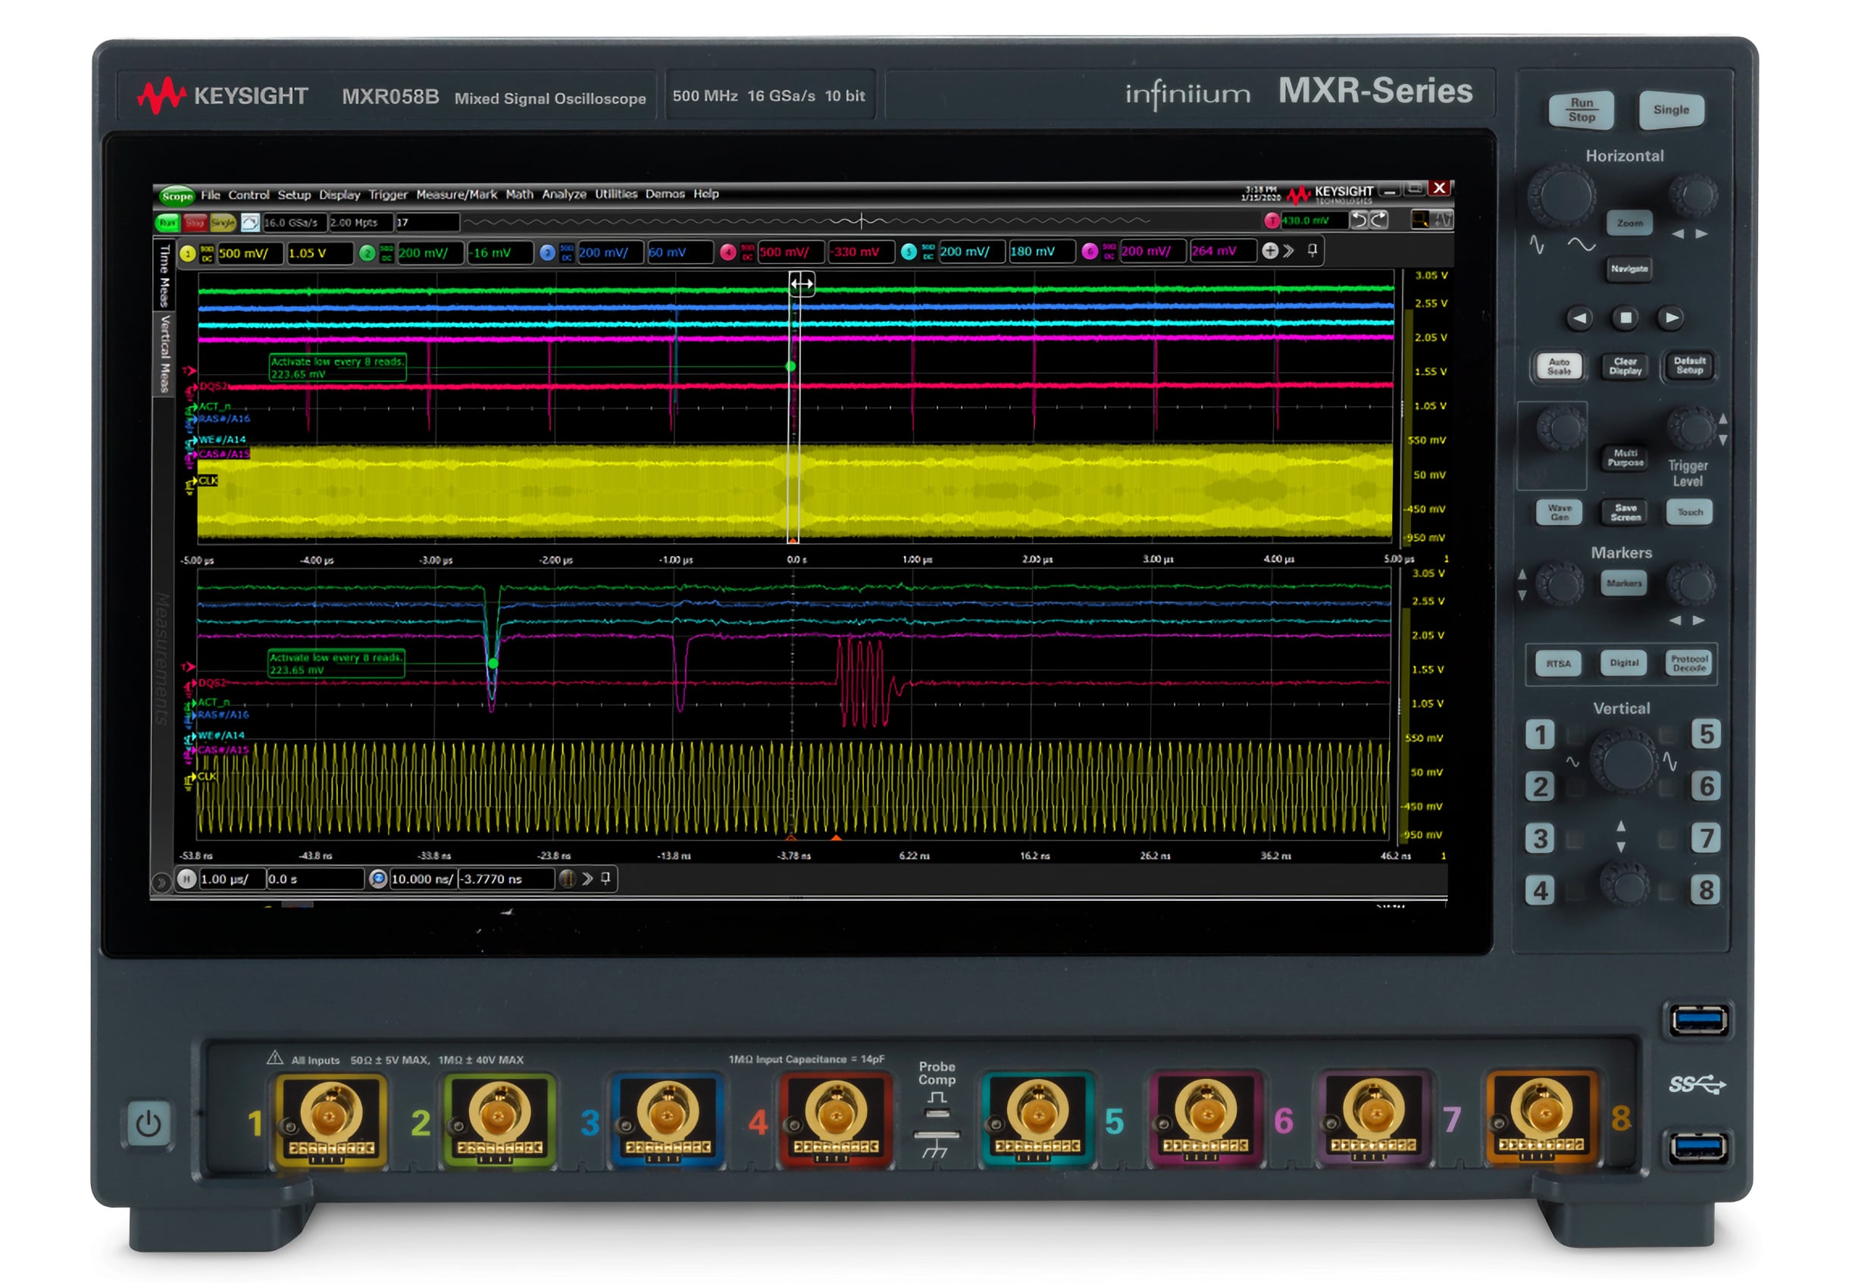Click the waveform tool icon next to magnifier
The width and height of the screenshot is (1849, 1288).
pyautogui.click(x=1441, y=220)
